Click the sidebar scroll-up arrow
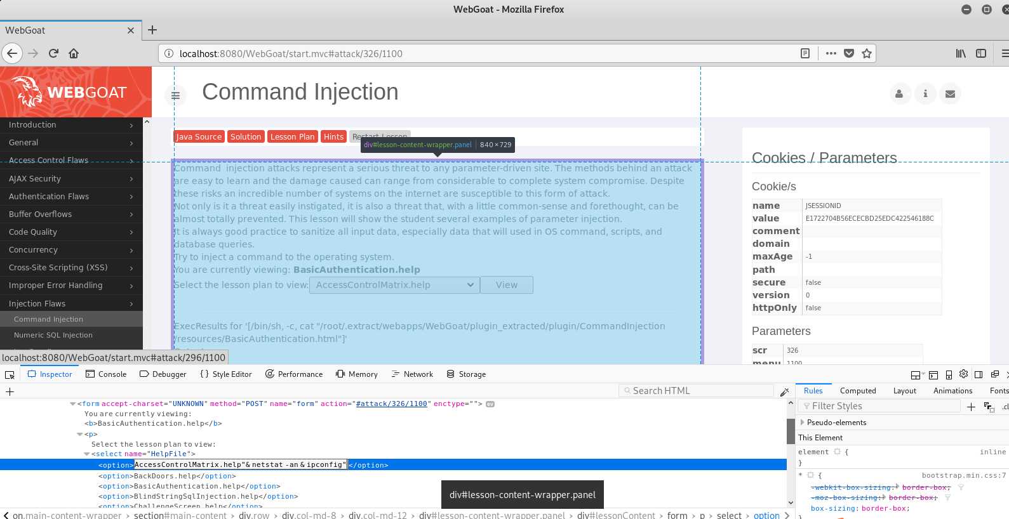The width and height of the screenshot is (1009, 519). (147, 121)
